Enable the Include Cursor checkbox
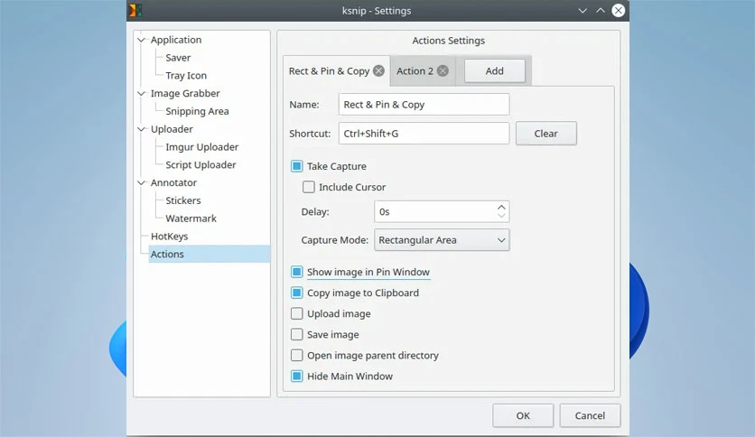Viewport: 755px width, 437px height. (309, 187)
